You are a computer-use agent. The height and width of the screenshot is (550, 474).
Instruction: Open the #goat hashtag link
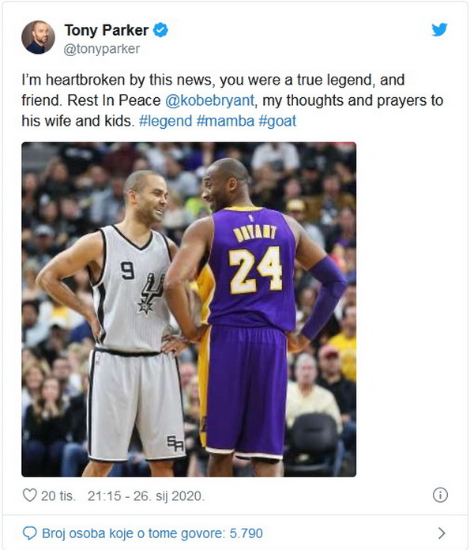pos(277,121)
